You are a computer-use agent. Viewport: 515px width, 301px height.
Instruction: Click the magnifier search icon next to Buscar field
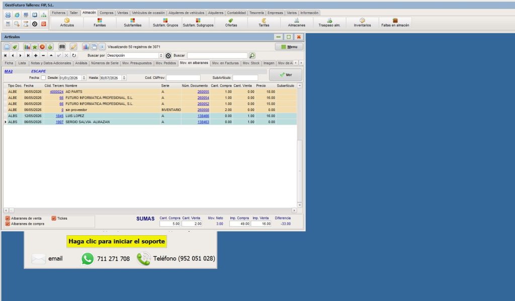[x=252, y=55]
